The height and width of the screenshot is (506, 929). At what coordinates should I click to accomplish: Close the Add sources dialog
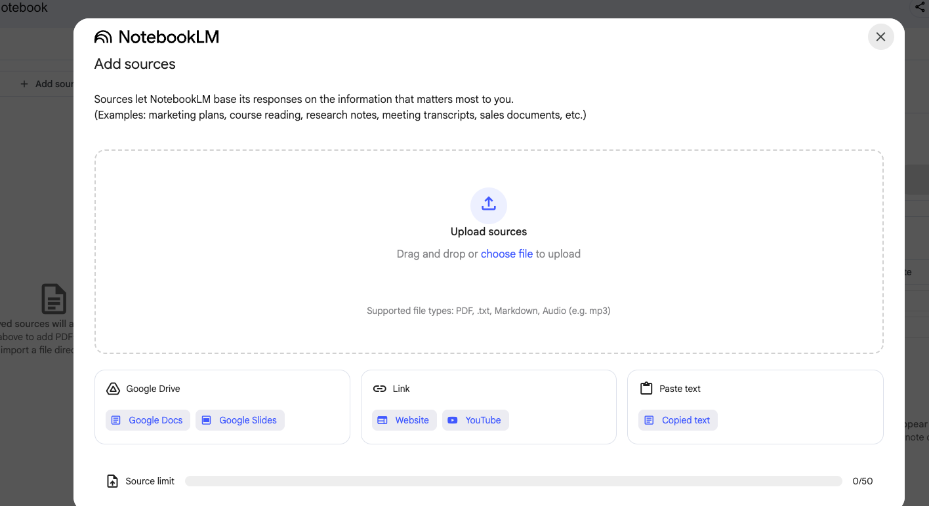click(x=880, y=37)
